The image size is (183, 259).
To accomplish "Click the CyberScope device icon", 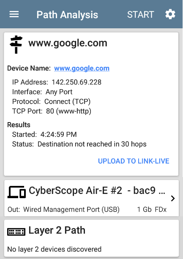I will pyautogui.click(x=16, y=192).
